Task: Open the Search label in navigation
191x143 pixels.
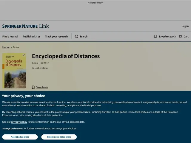Action: (x=84, y=36)
